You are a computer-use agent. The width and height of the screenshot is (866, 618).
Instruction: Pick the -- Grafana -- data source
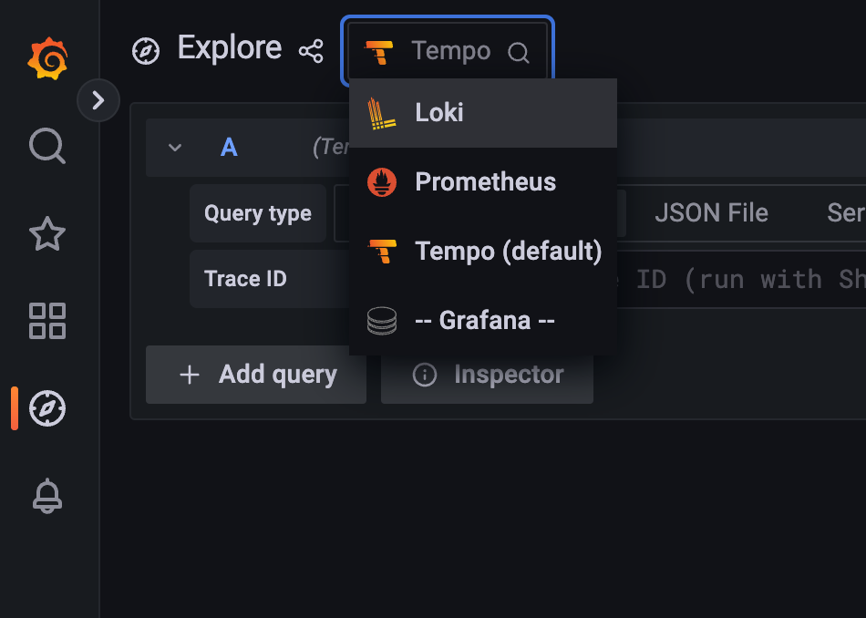point(483,320)
